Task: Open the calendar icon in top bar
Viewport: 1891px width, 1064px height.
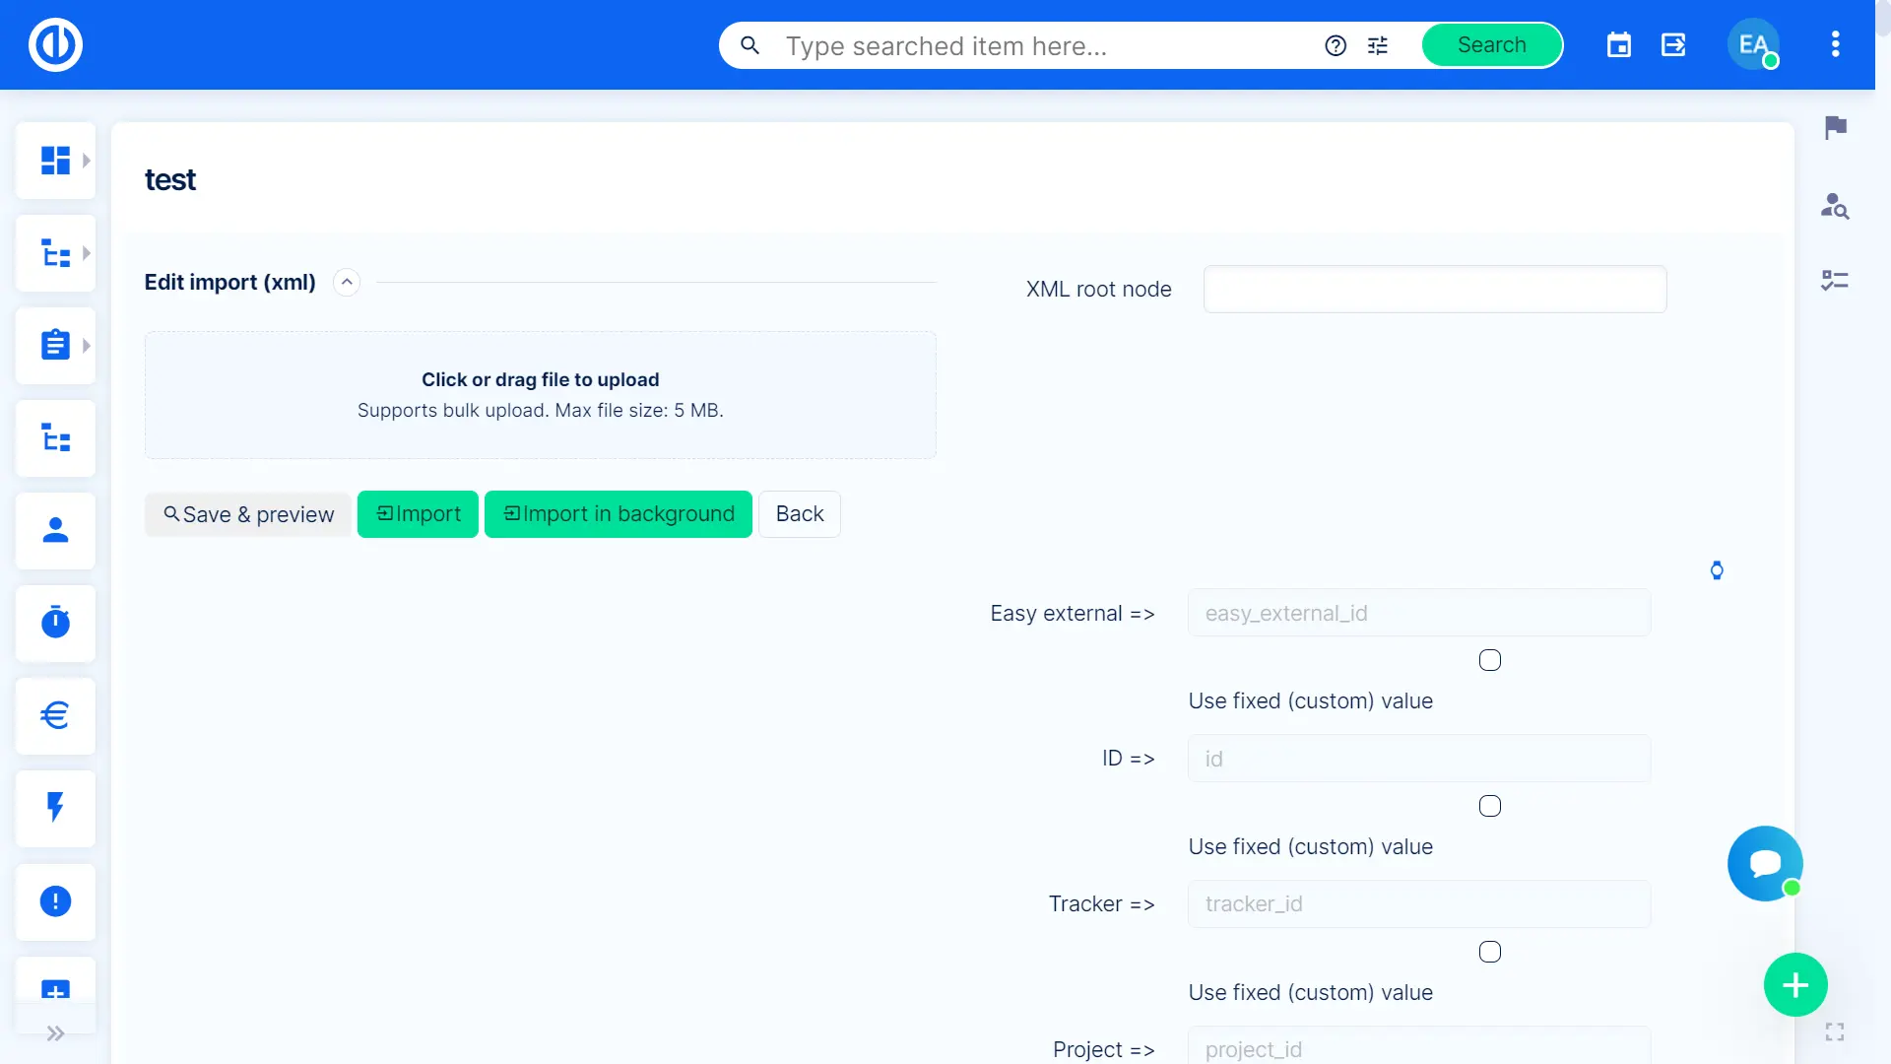Action: click(1618, 45)
